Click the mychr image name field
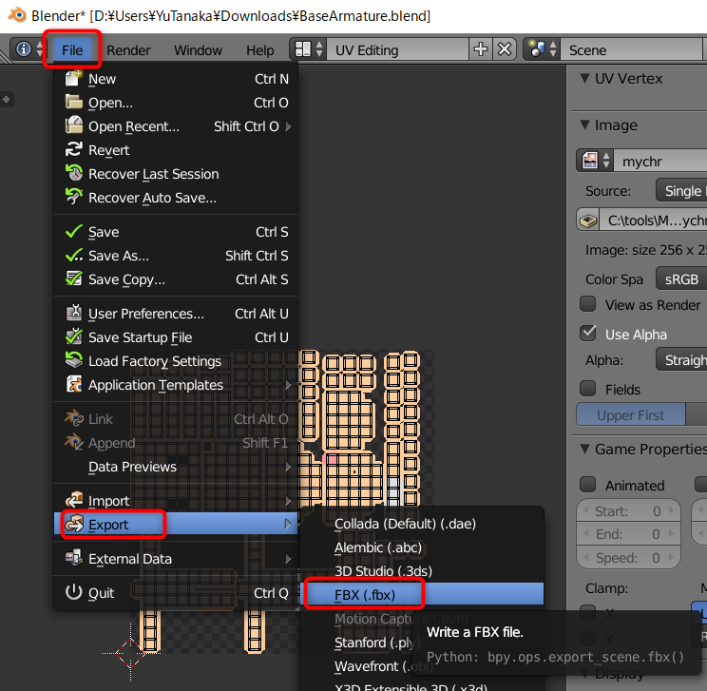 tap(660, 161)
